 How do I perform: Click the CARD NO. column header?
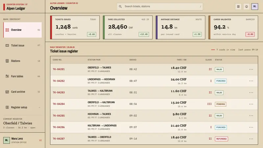(x=57, y=60)
